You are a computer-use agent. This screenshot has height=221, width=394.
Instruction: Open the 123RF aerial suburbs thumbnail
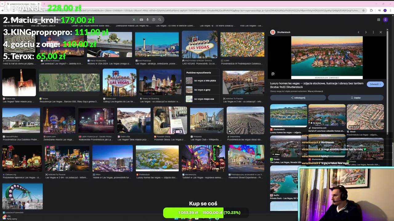(x=242, y=45)
